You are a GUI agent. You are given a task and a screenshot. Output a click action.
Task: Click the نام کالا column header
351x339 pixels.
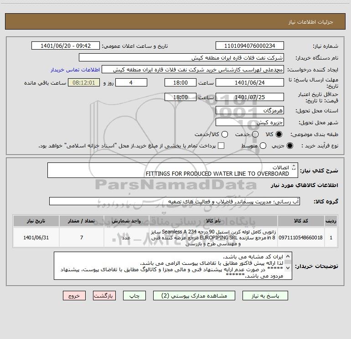(x=213, y=221)
